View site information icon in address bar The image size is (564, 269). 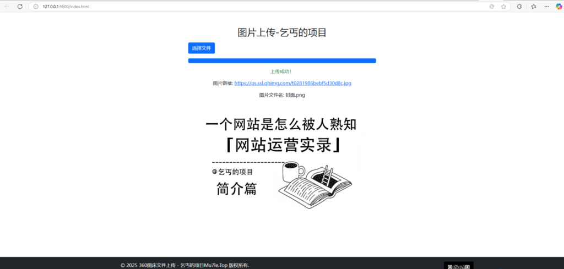click(x=36, y=7)
